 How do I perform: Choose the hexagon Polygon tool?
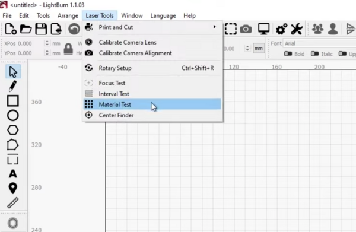(12, 130)
